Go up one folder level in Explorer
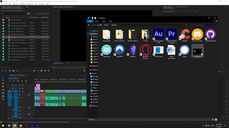This screenshot has height=128, width=229. [x=98, y=25]
